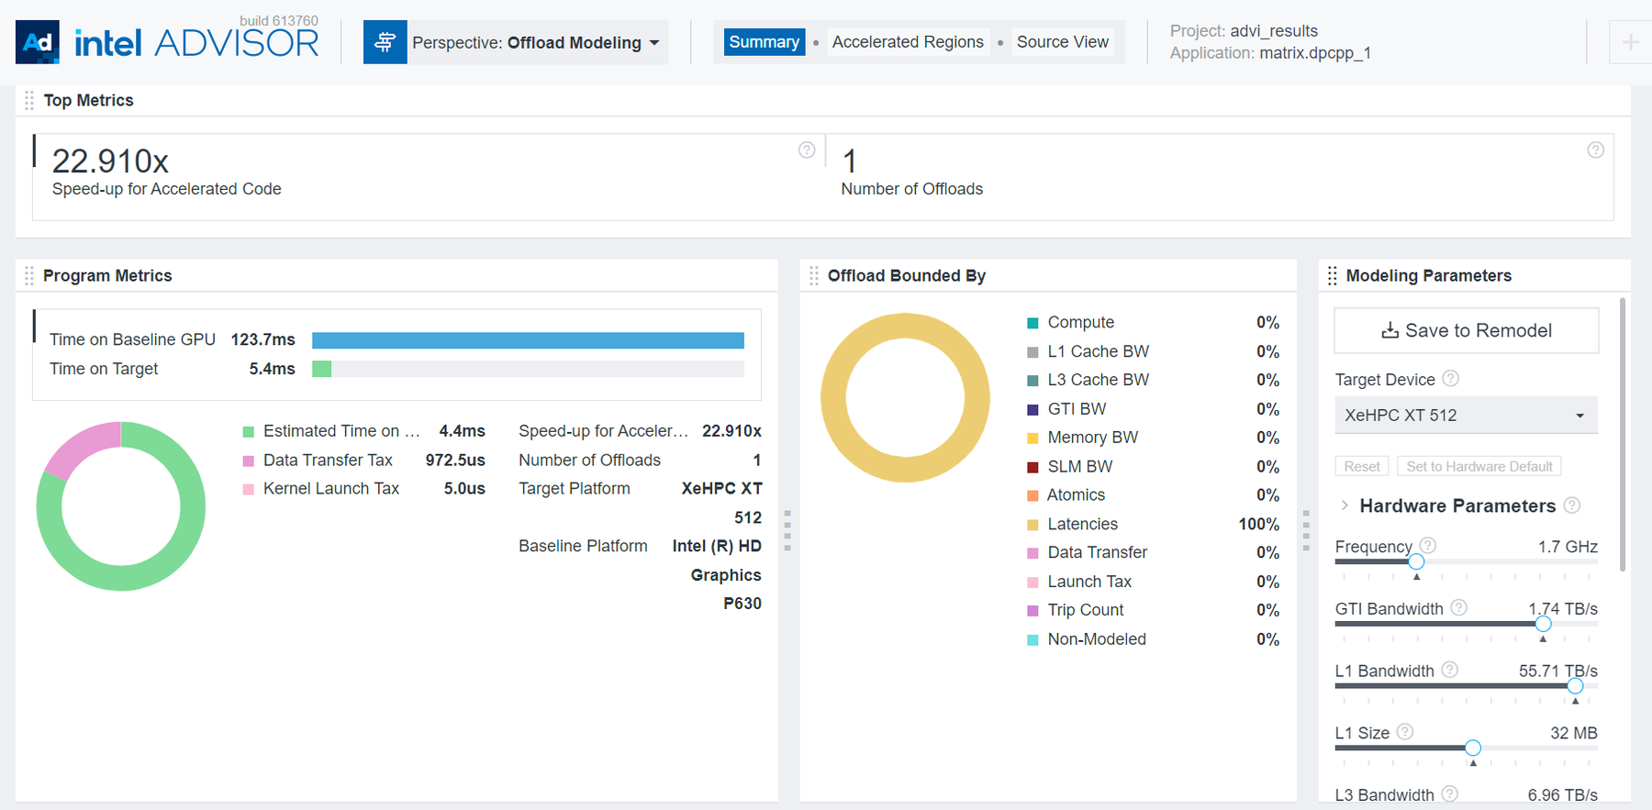Expand the Hardware Parameters section
Image resolution: width=1652 pixels, height=810 pixels.
(x=1345, y=505)
